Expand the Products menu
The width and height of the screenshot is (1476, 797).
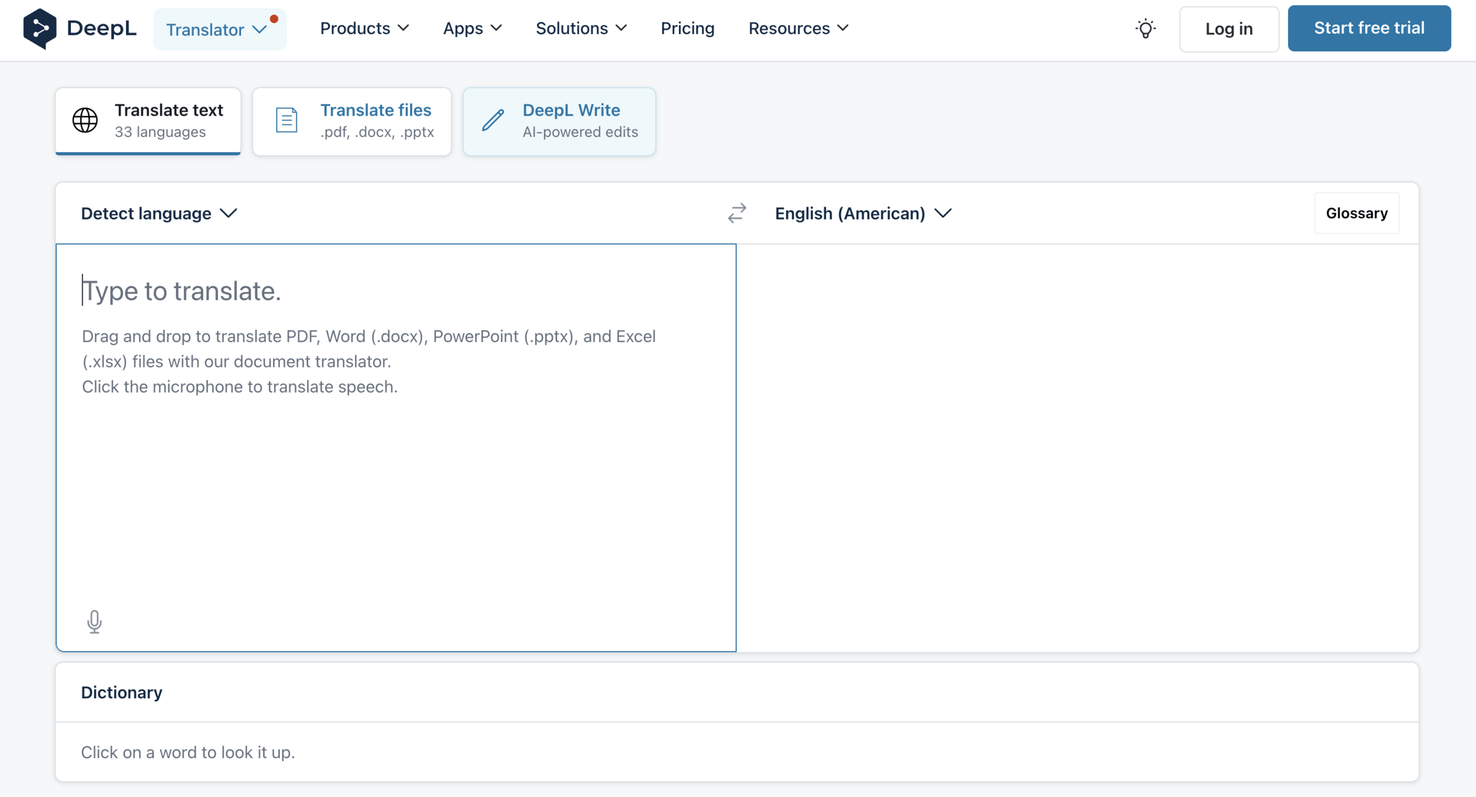coord(364,28)
